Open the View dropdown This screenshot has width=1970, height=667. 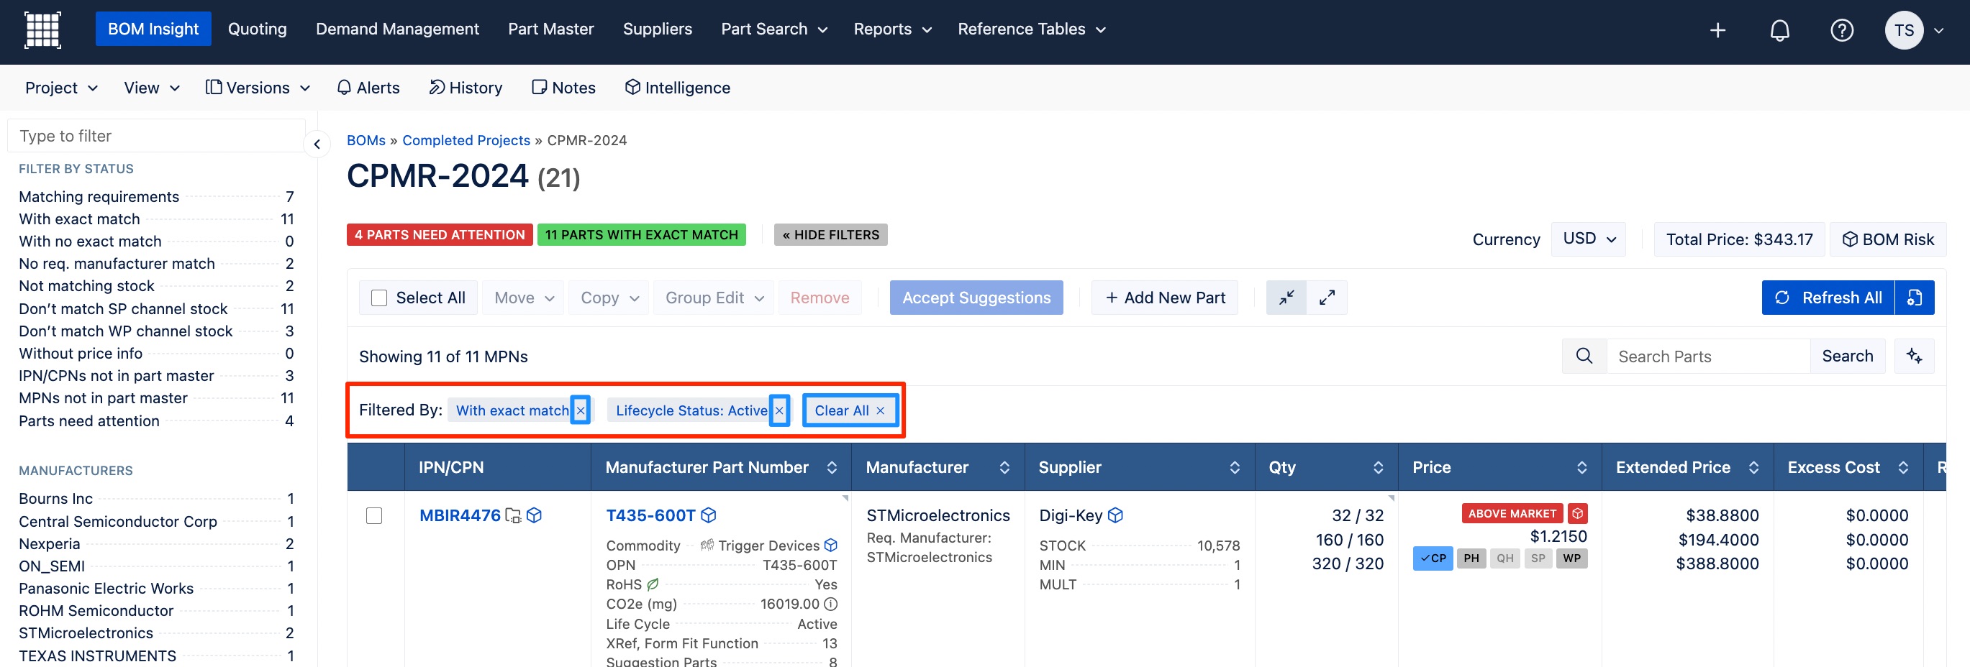coord(151,88)
